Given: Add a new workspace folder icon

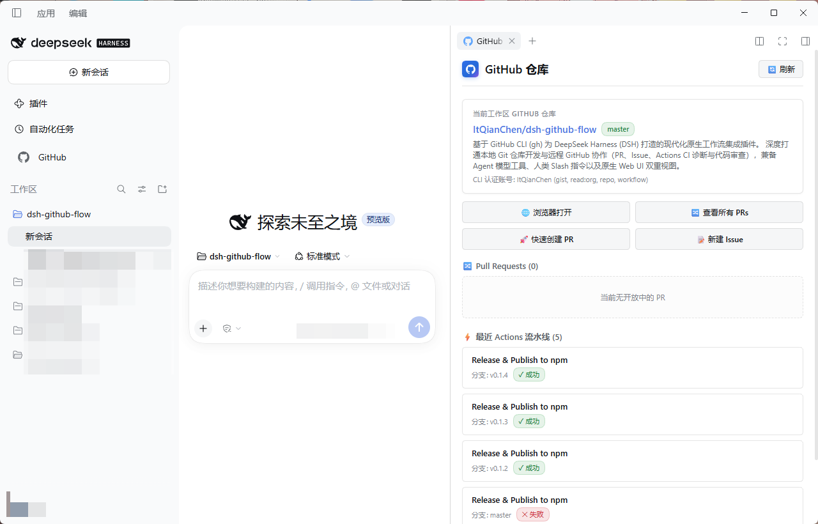Looking at the screenshot, I should click(x=162, y=189).
